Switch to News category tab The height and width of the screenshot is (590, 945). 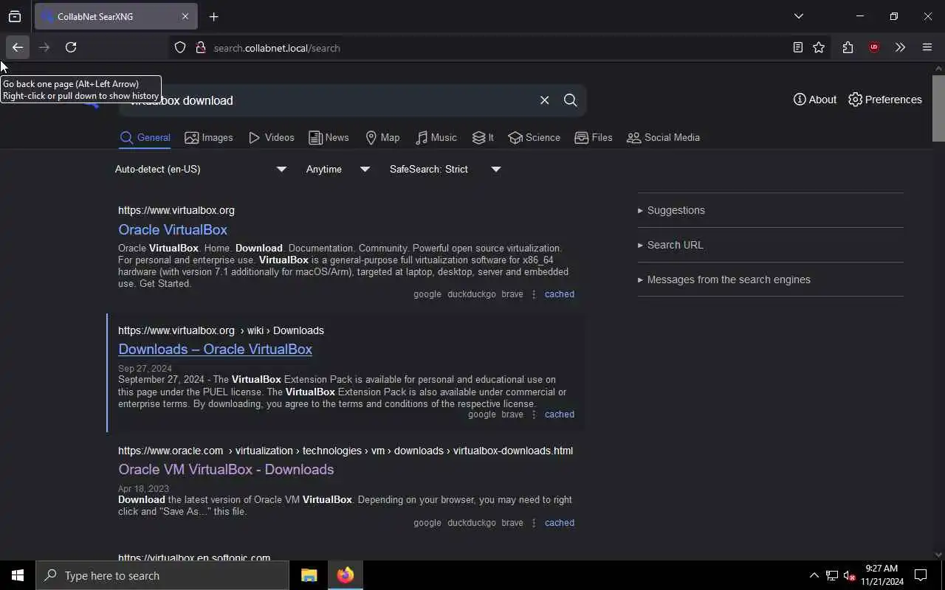point(329,138)
